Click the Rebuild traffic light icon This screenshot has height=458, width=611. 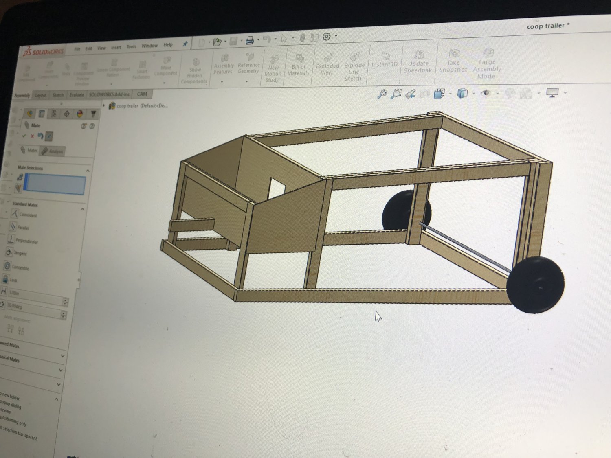pos(302,38)
